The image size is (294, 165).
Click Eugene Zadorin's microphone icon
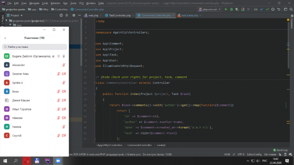click(x=64, y=56)
